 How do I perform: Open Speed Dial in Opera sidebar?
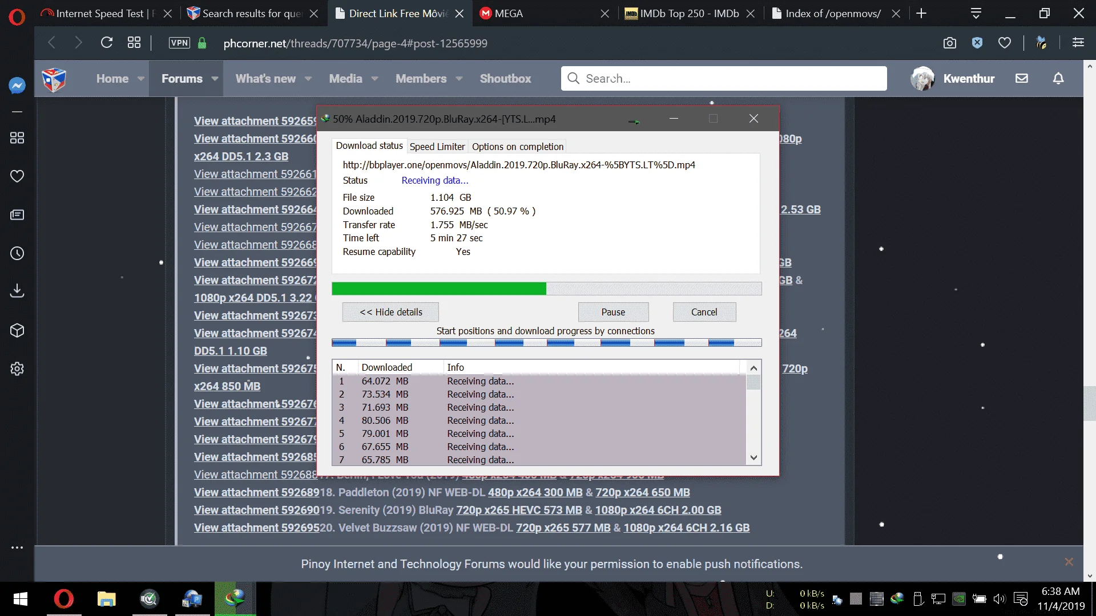(x=17, y=138)
